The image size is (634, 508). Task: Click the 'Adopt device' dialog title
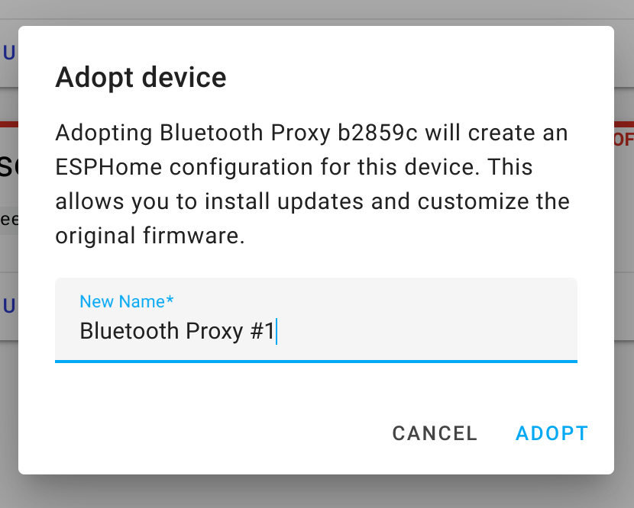141,77
